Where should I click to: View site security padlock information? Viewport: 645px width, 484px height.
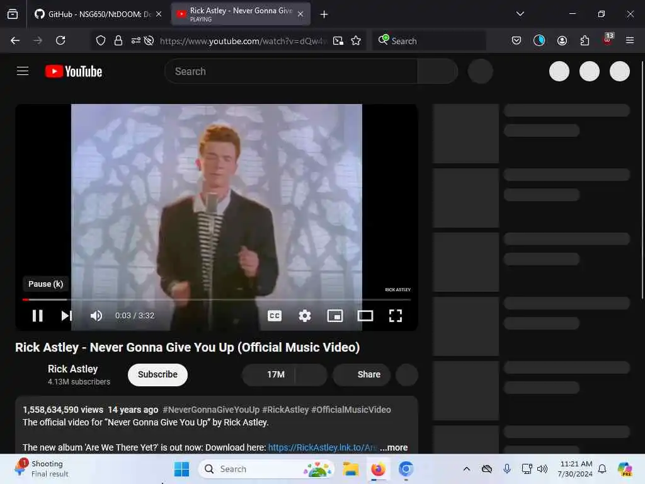[x=118, y=40]
